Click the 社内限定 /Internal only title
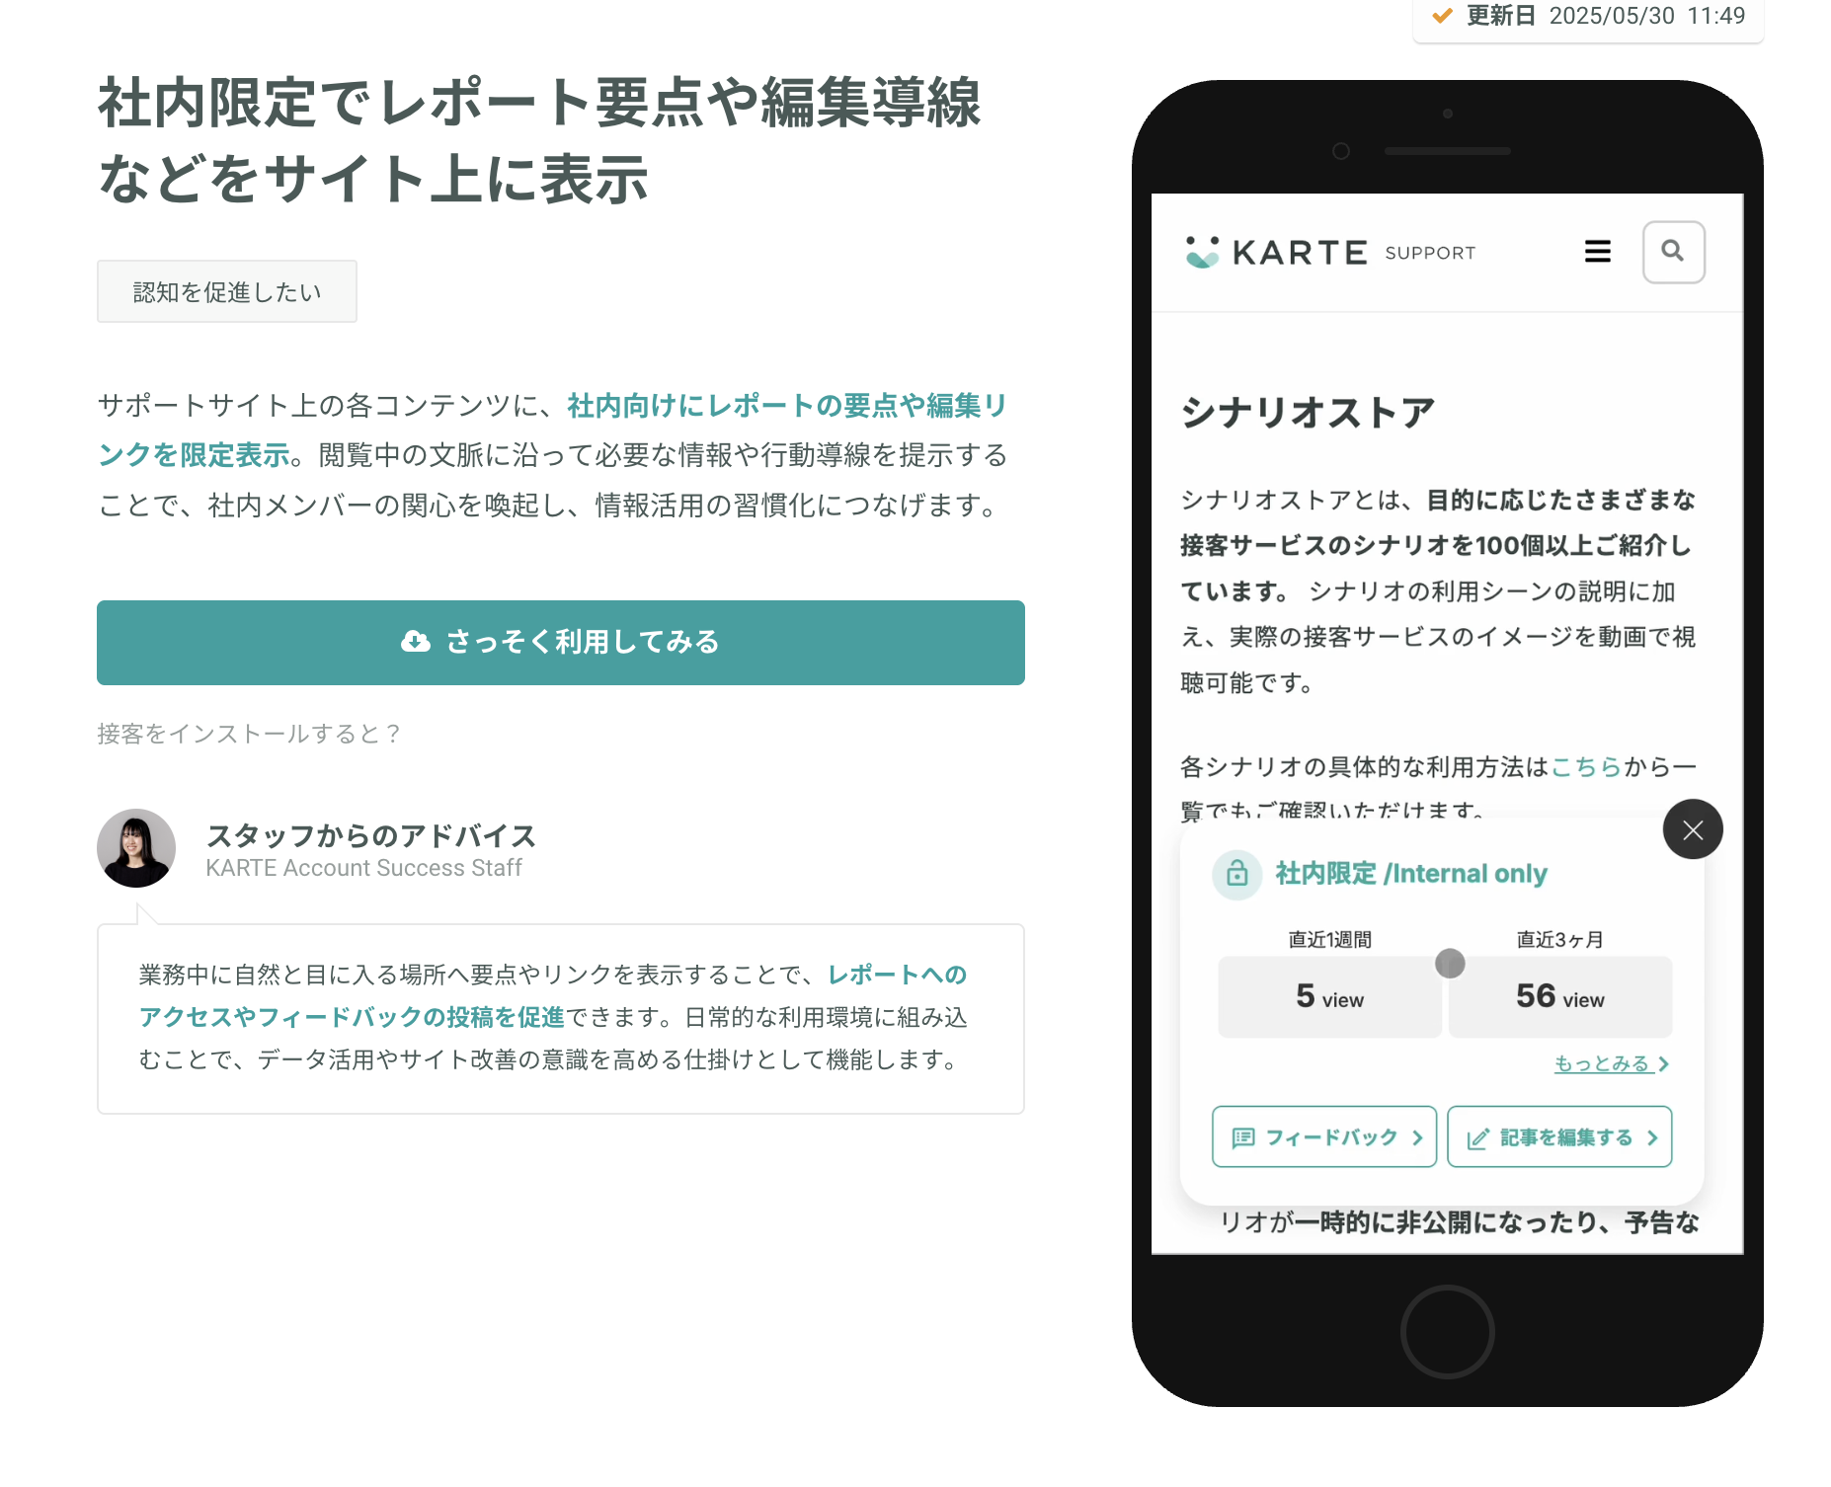 pyautogui.click(x=1411, y=874)
